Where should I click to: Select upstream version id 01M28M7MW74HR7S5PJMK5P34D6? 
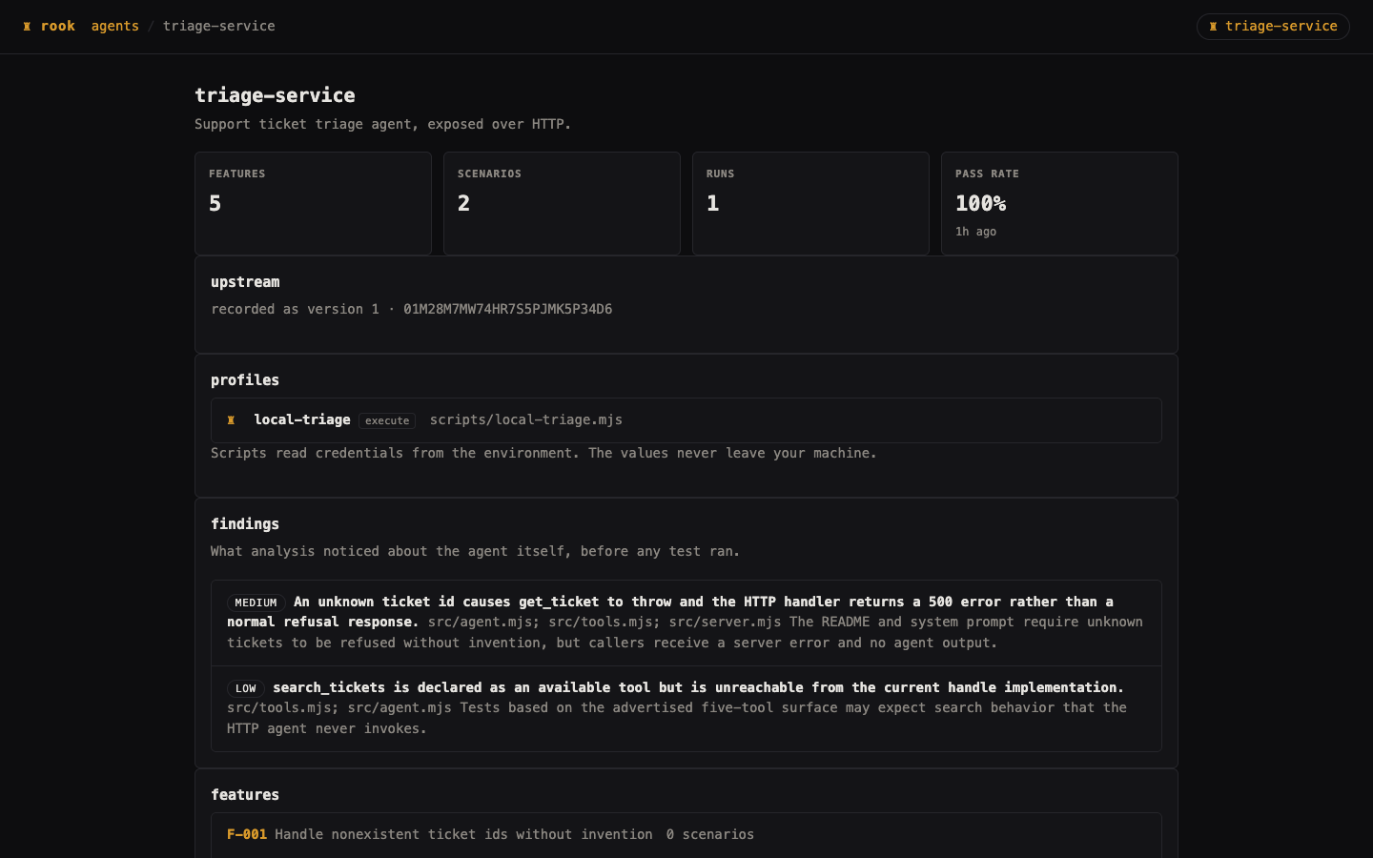click(x=508, y=309)
